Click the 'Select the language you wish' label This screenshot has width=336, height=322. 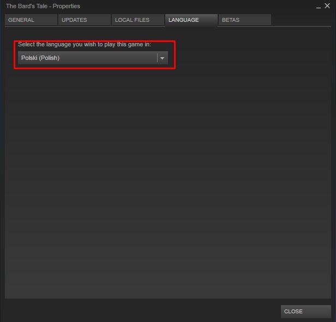tap(85, 44)
